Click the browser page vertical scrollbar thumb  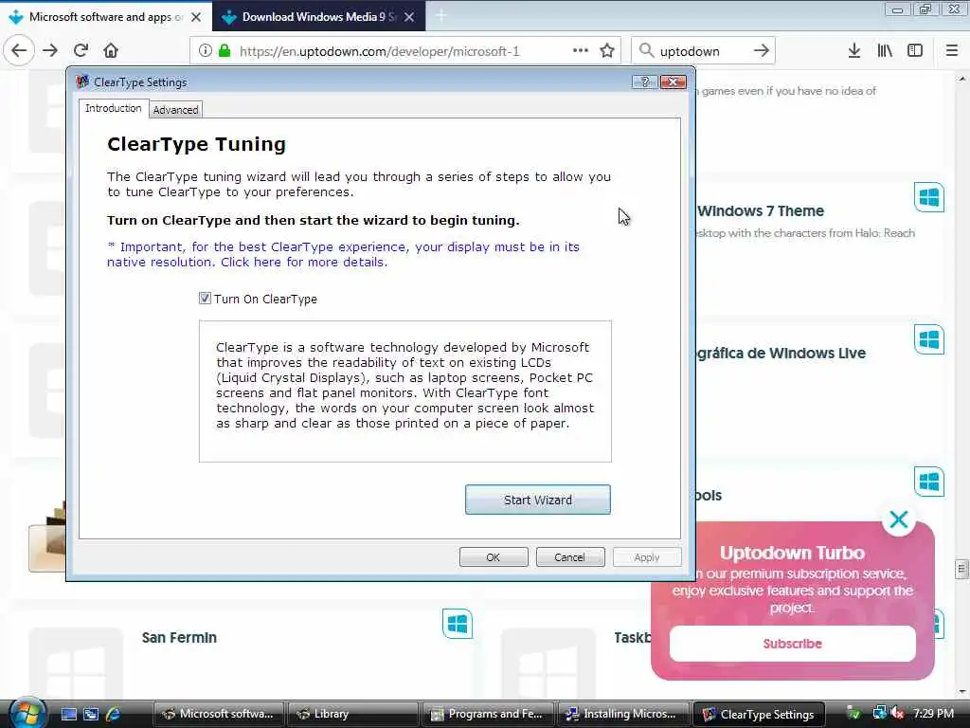pyautogui.click(x=961, y=569)
